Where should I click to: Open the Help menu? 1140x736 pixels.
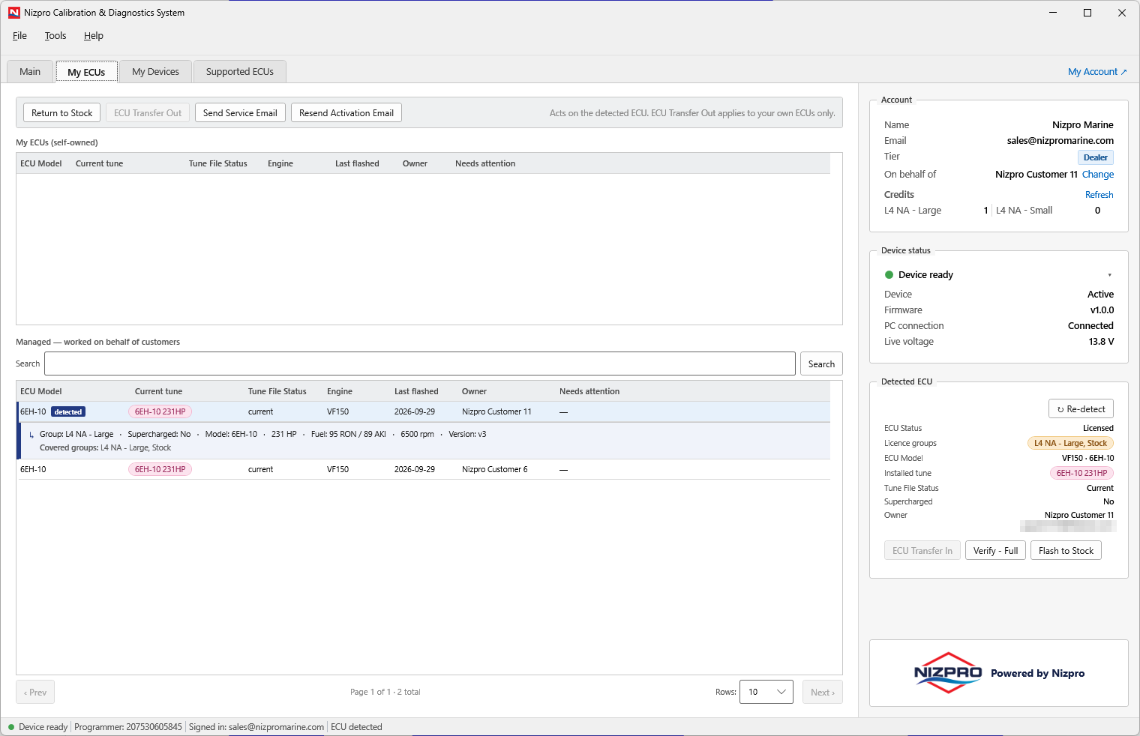(x=94, y=36)
